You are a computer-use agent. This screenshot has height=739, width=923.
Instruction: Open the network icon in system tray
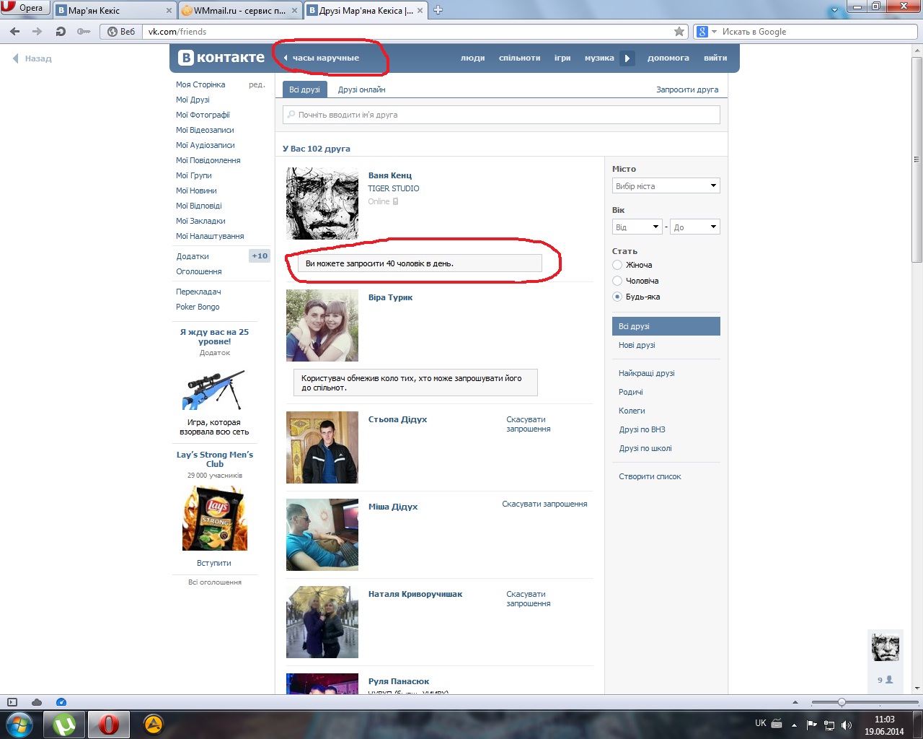coord(829,725)
